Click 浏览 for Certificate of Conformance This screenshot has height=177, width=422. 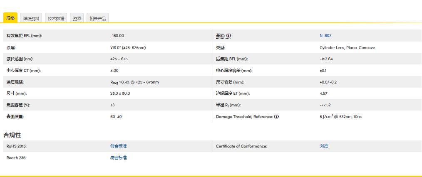324,146
